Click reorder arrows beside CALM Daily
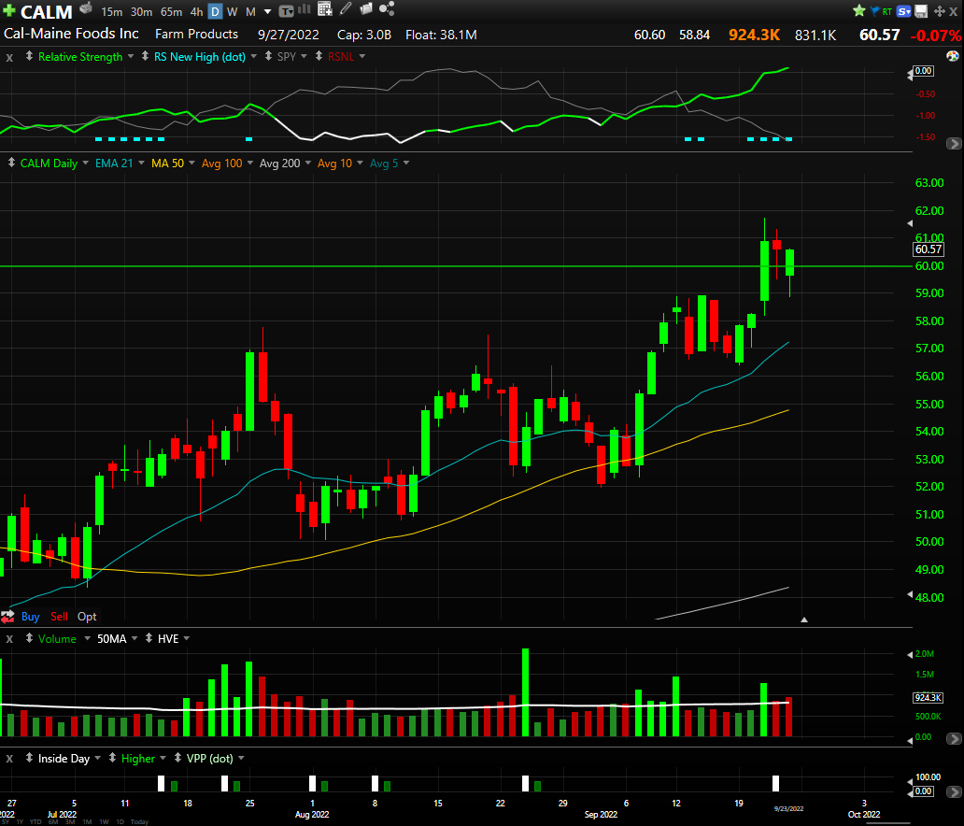 tap(11, 163)
